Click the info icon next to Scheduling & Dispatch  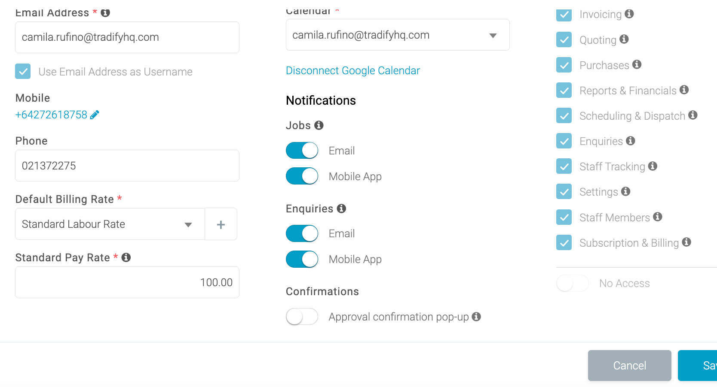pos(693,115)
